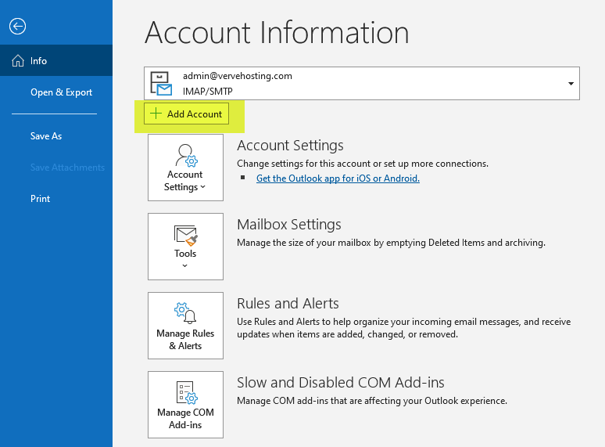The image size is (605, 447).
Task: Click the green plus icon for Add Account
Action: point(156,114)
